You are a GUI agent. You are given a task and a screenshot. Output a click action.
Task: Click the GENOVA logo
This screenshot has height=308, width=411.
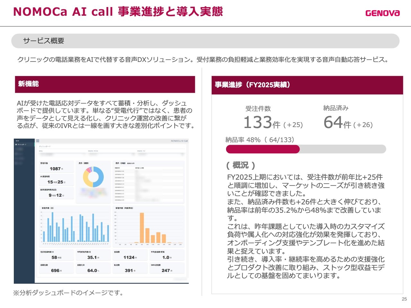click(382, 13)
